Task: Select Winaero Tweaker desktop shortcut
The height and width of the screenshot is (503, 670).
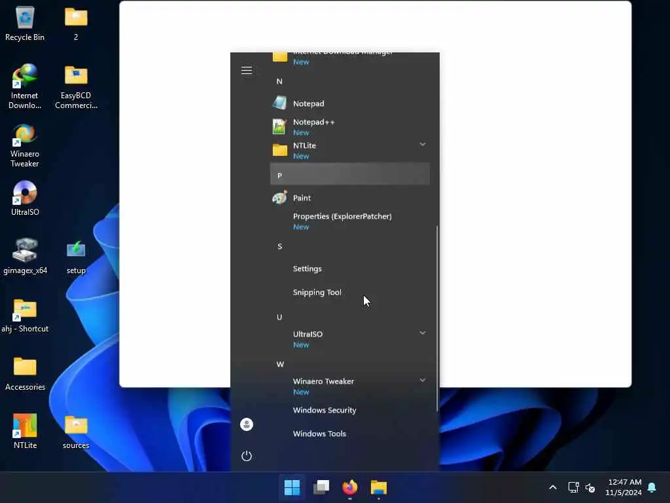Action: pyautogui.click(x=25, y=145)
